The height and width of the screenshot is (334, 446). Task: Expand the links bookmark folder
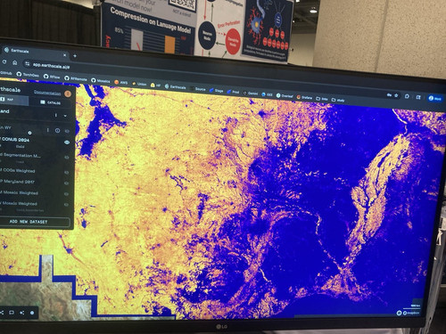point(322,99)
